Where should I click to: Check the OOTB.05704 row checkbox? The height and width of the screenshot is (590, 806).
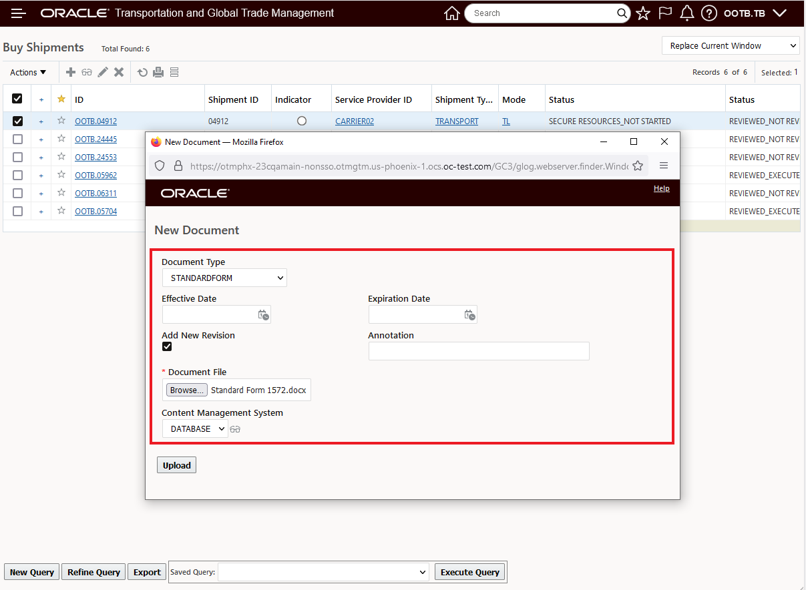tap(17, 212)
